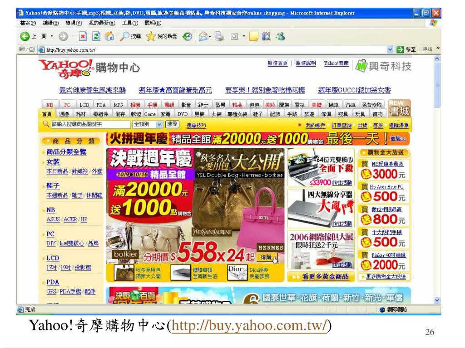The height and width of the screenshot is (348, 465).
Task: Select the MP3 category tab
Action: point(118,105)
